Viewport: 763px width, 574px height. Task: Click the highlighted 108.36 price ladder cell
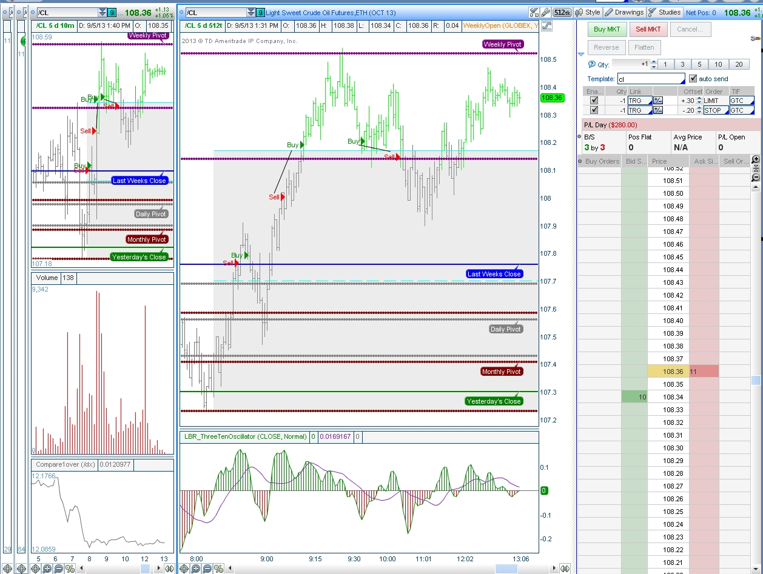pos(668,372)
